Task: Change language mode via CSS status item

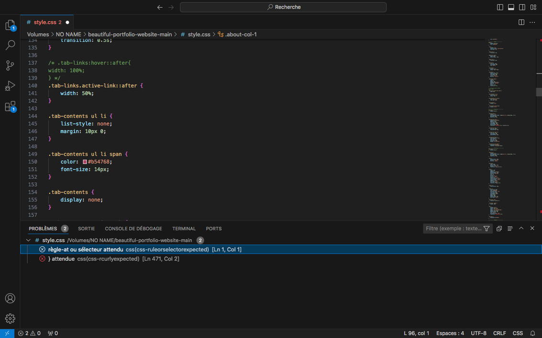Action: click(x=518, y=333)
